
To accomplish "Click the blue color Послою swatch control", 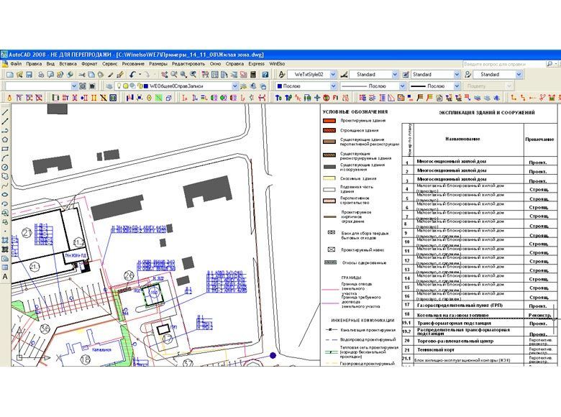I will tap(306, 86).
